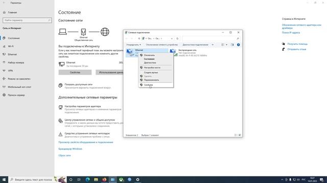Image resolution: width=327 pixels, height=183 pixels.
Task: Open Task View on the taskbar
Action: [x=79, y=179]
